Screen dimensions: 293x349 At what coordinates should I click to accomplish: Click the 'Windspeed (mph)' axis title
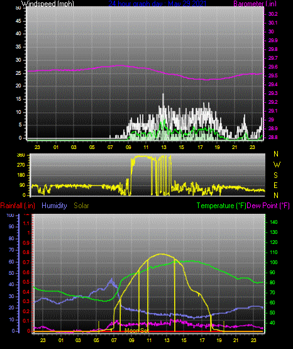click(48, 4)
